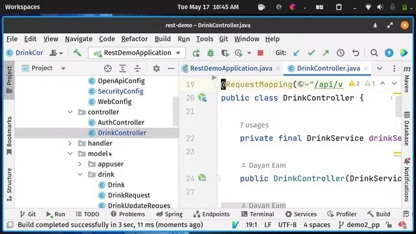Click the Project tree vertical scrollbar
The width and height of the screenshot is (416, 234).
[175, 111]
